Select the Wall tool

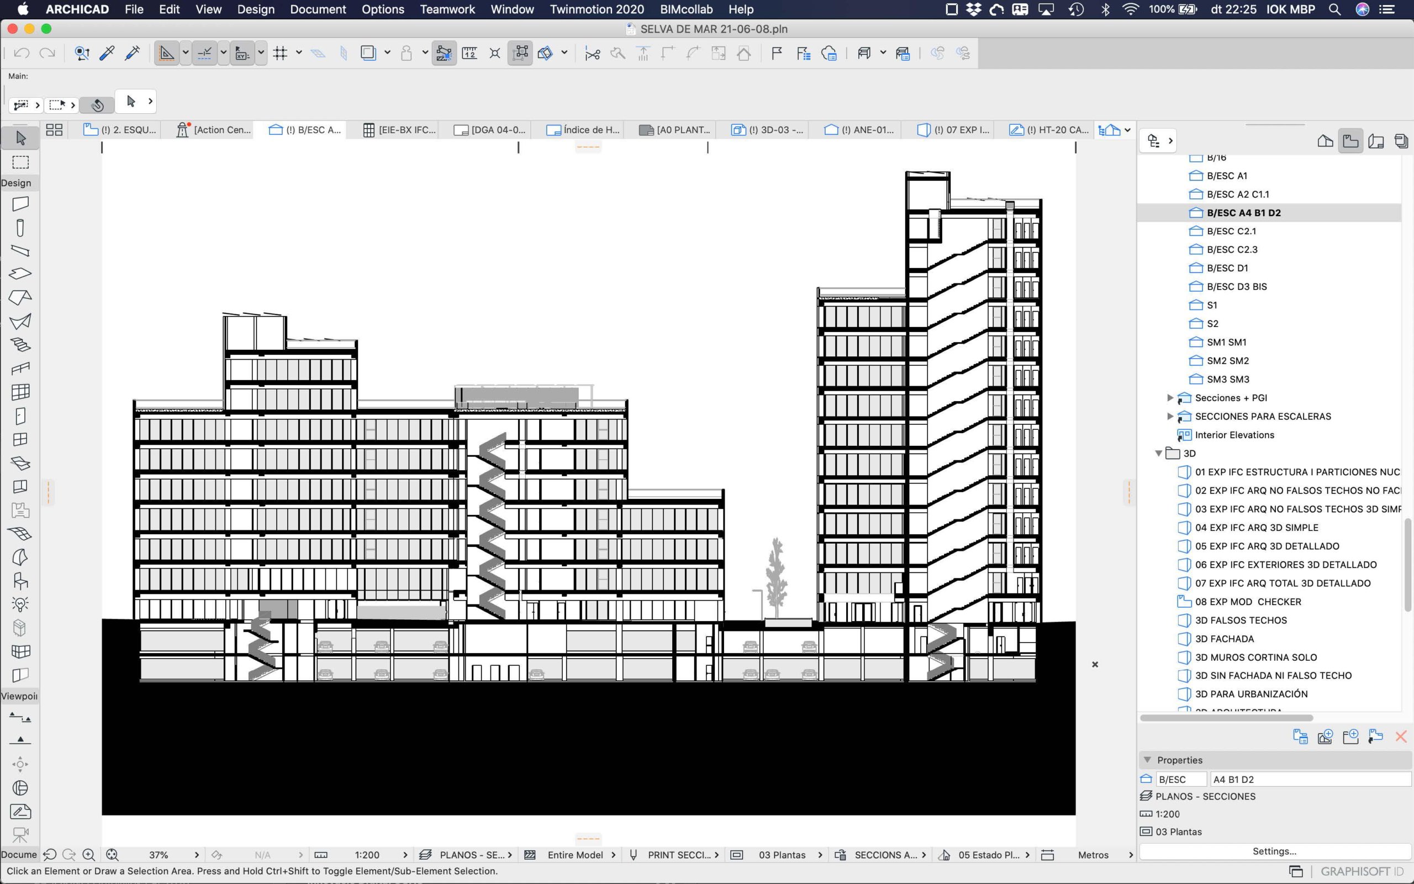(x=20, y=204)
